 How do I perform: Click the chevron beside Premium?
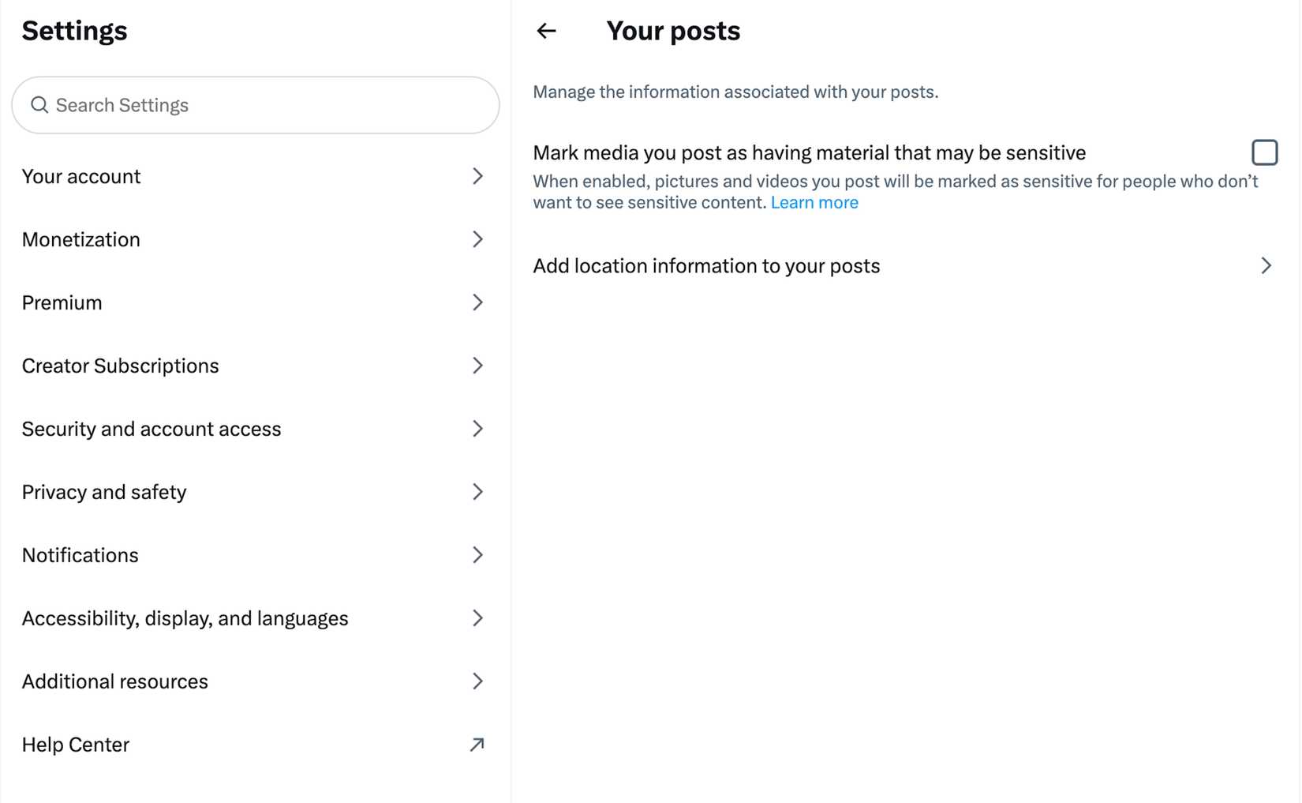click(x=477, y=302)
